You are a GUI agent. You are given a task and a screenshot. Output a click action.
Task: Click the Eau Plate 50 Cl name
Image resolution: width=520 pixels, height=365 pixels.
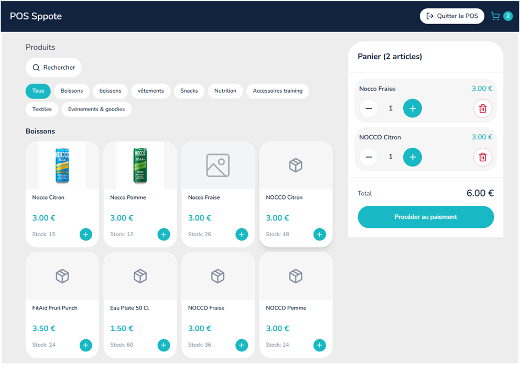coord(129,308)
